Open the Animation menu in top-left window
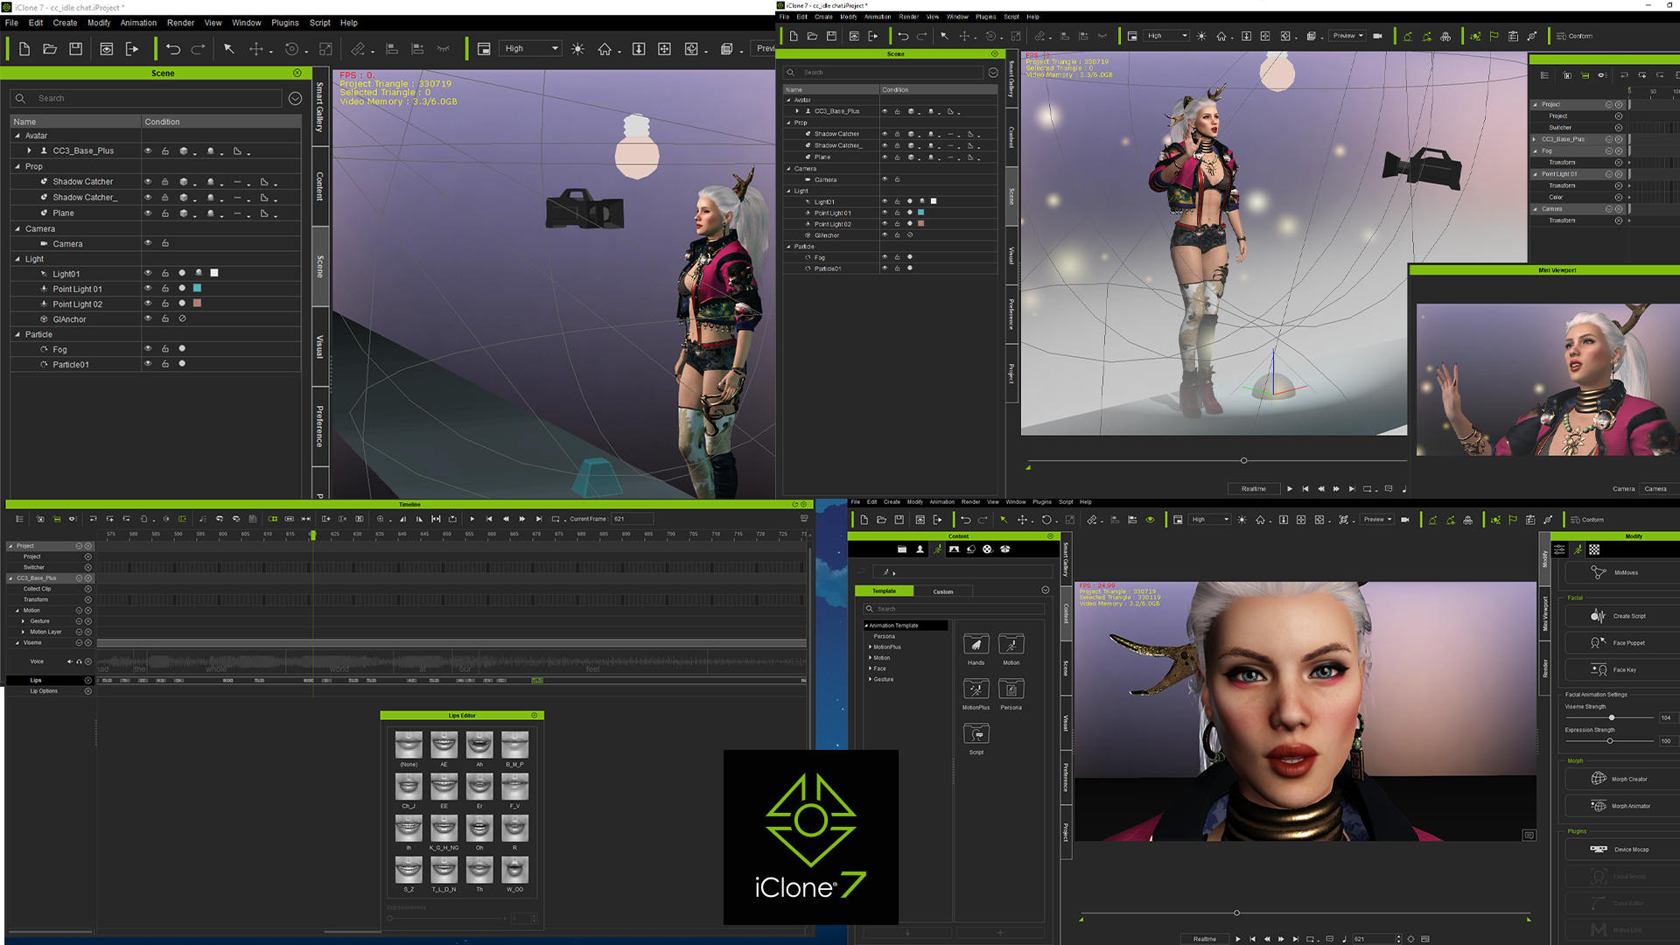The width and height of the screenshot is (1680, 945). pyautogui.click(x=138, y=23)
